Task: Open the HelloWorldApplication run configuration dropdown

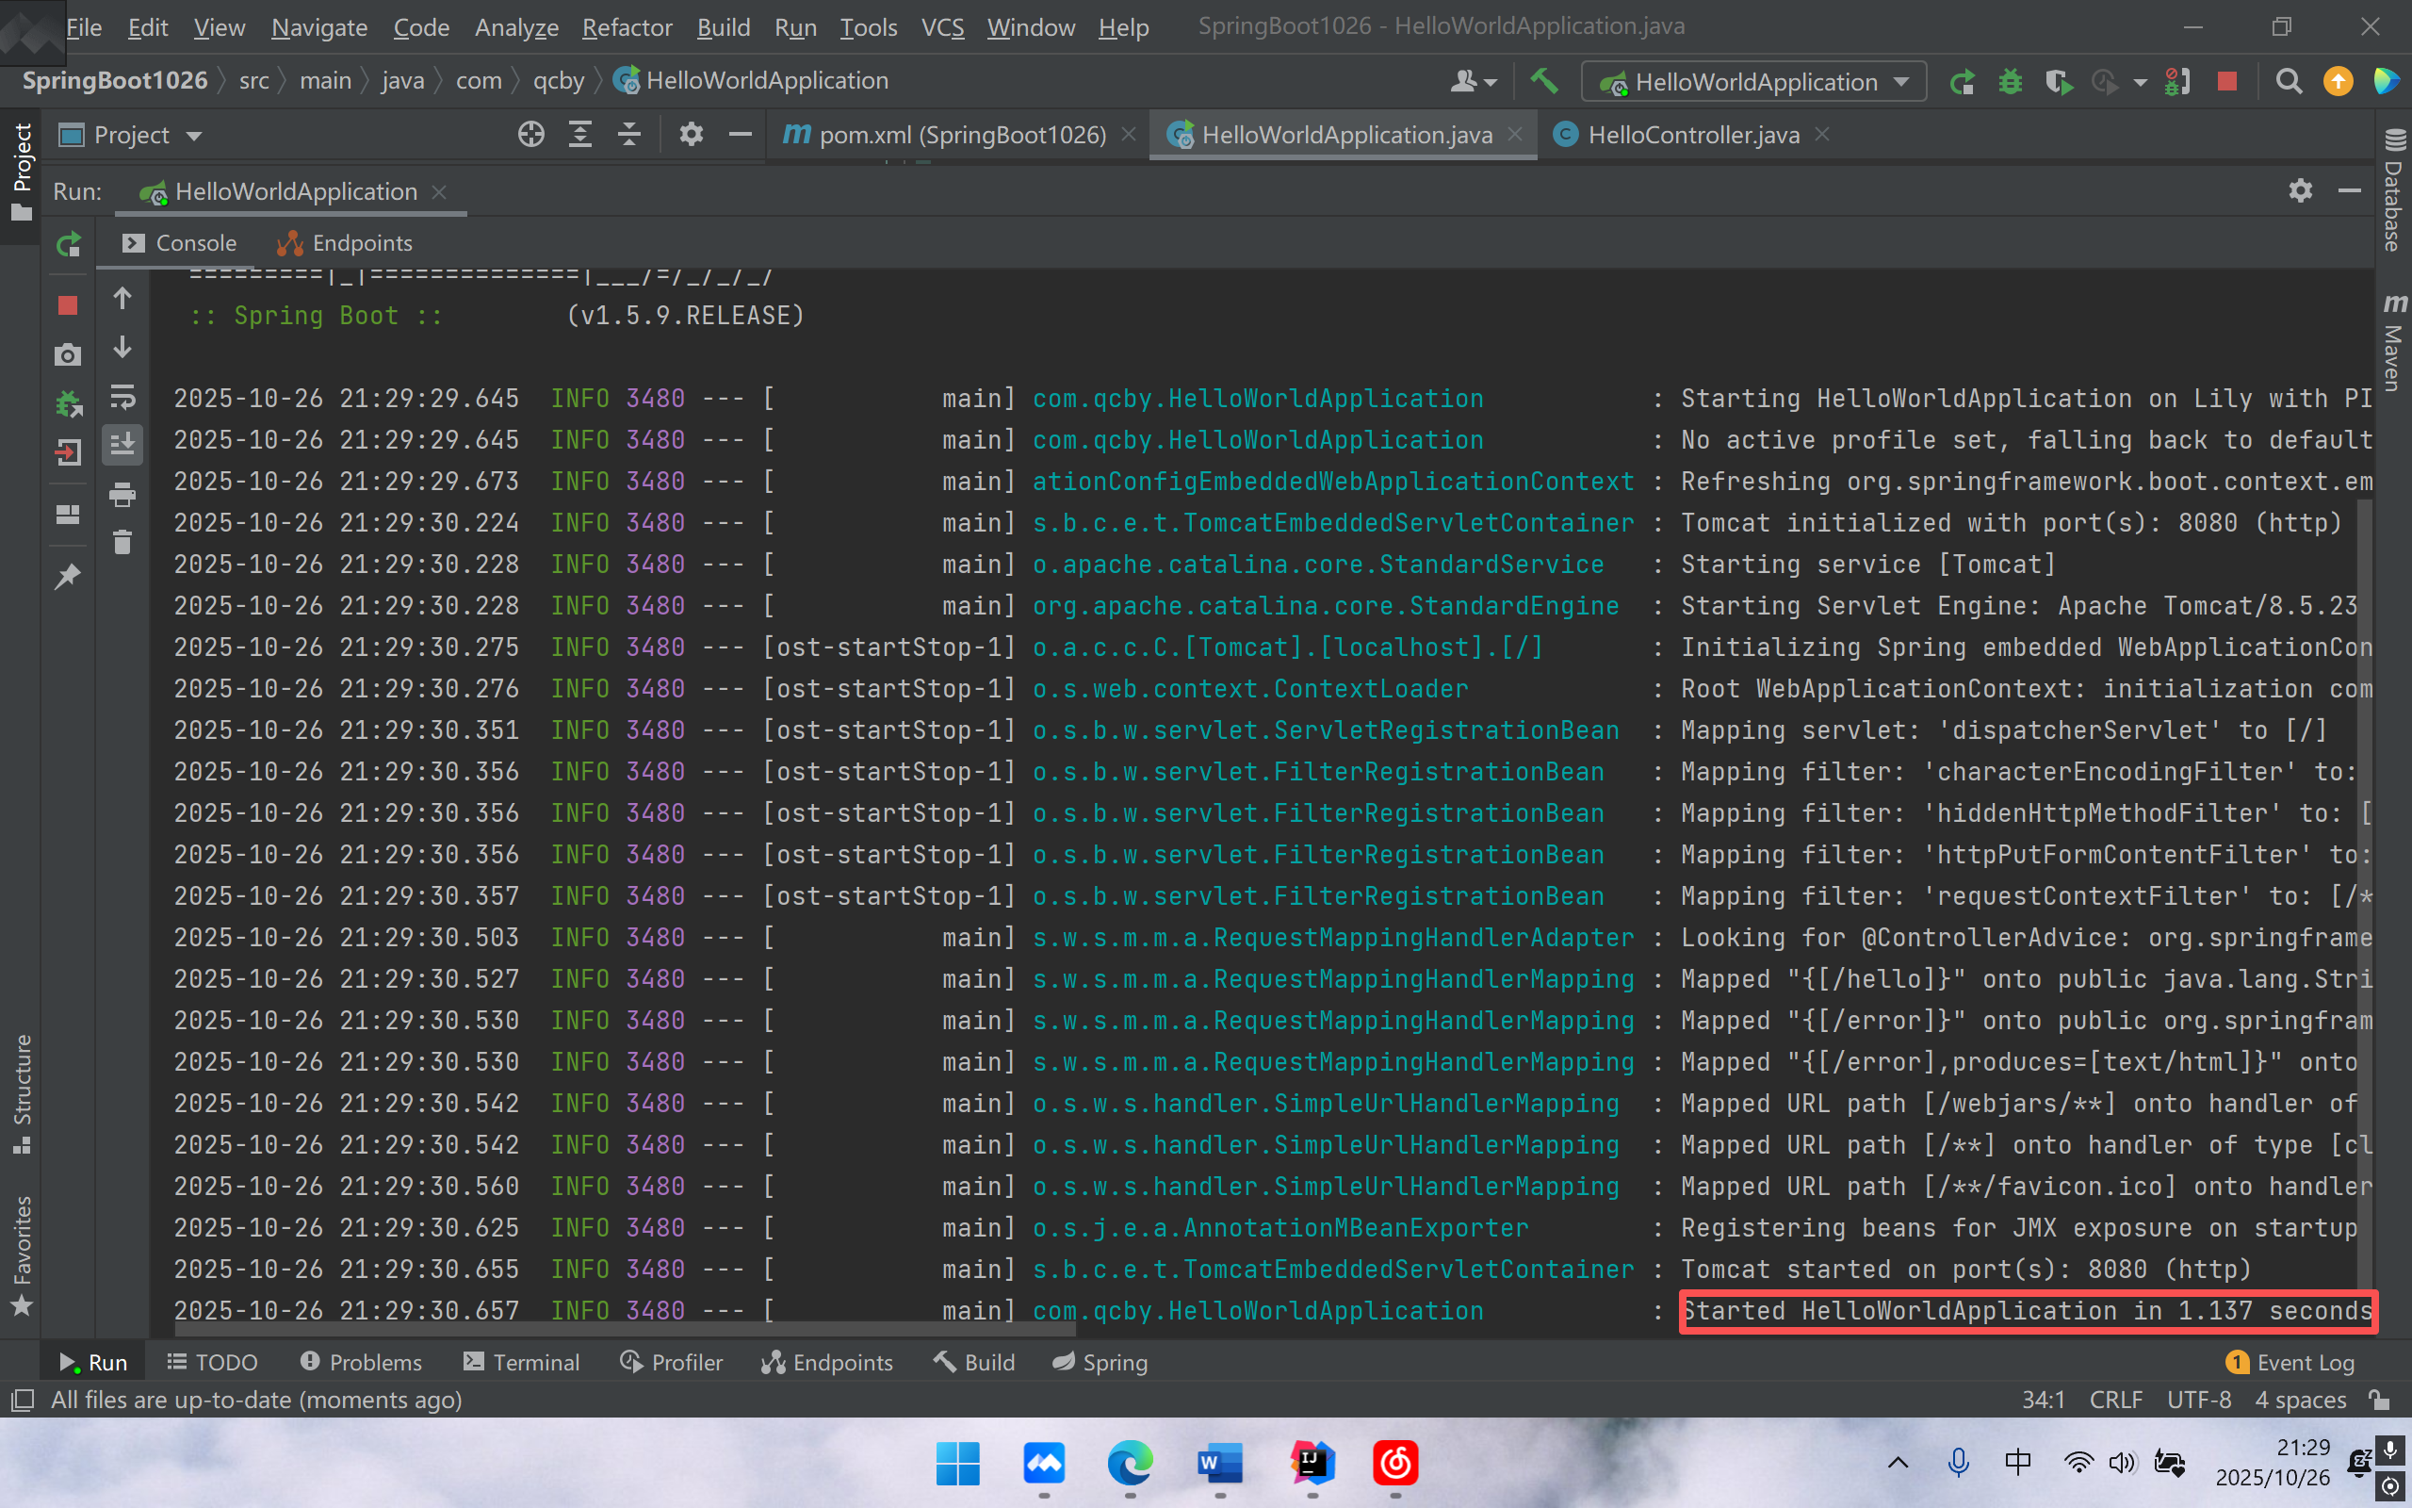Action: pos(1754,82)
